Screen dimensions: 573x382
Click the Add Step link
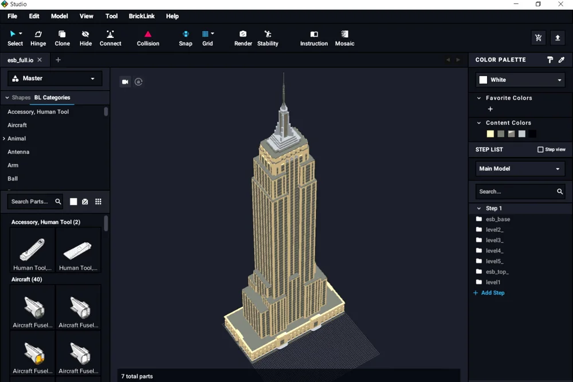pyautogui.click(x=489, y=293)
